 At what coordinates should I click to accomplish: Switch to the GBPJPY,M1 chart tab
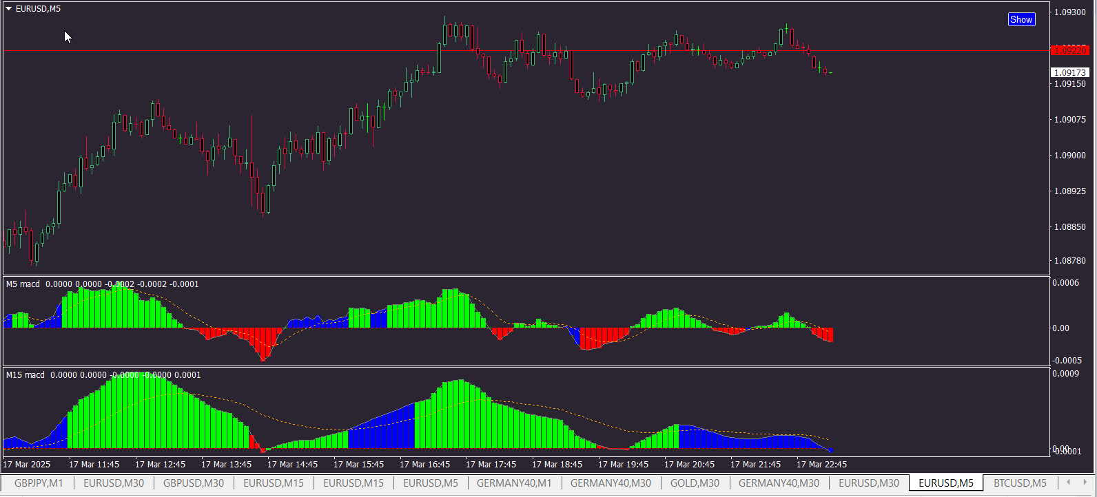click(x=39, y=483)
